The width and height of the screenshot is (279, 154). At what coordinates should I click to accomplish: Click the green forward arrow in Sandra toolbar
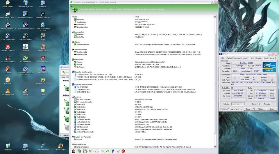pyautogui.click(x=108, y=151)
